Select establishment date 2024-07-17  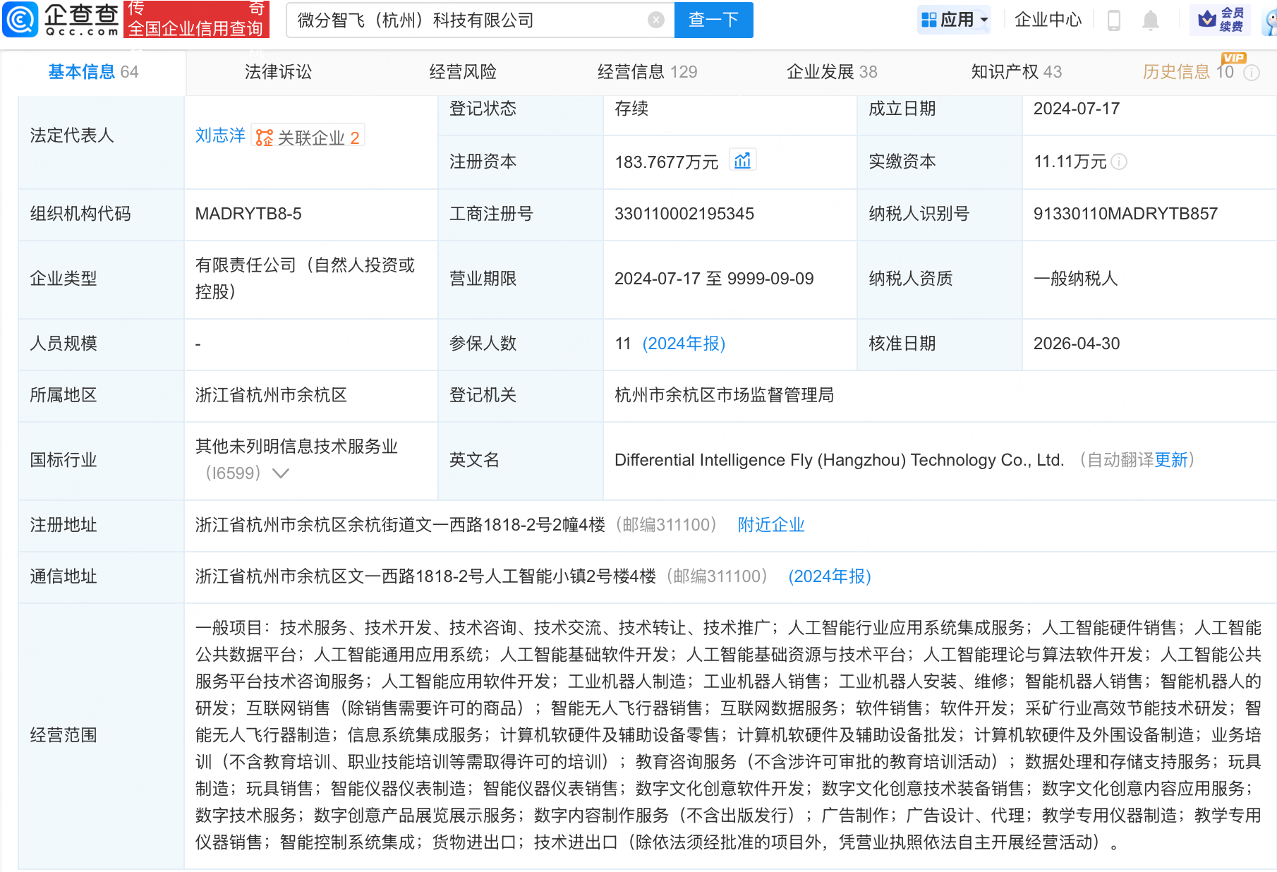[1077, 109]
